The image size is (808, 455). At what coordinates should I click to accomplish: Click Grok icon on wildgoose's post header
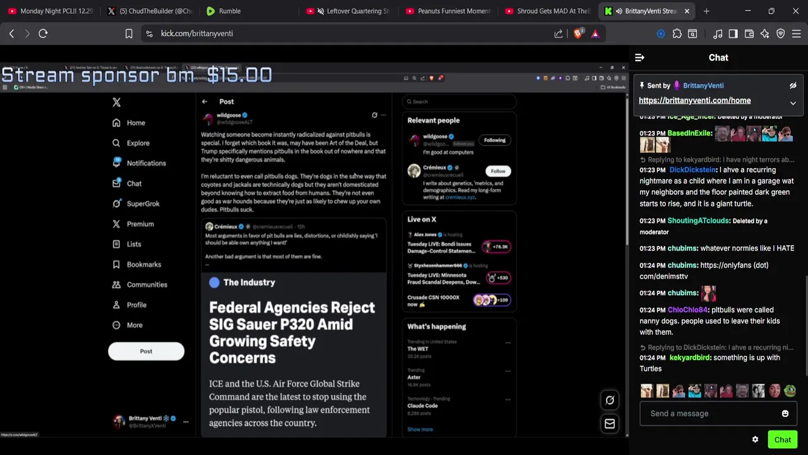(x=374, y=115)
